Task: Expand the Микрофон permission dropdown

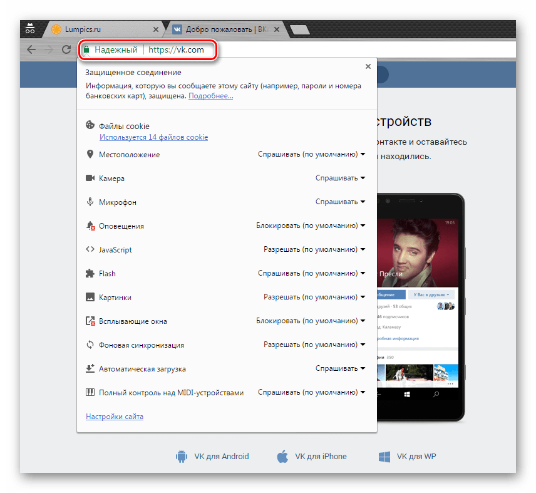Action: coord(340,202)
